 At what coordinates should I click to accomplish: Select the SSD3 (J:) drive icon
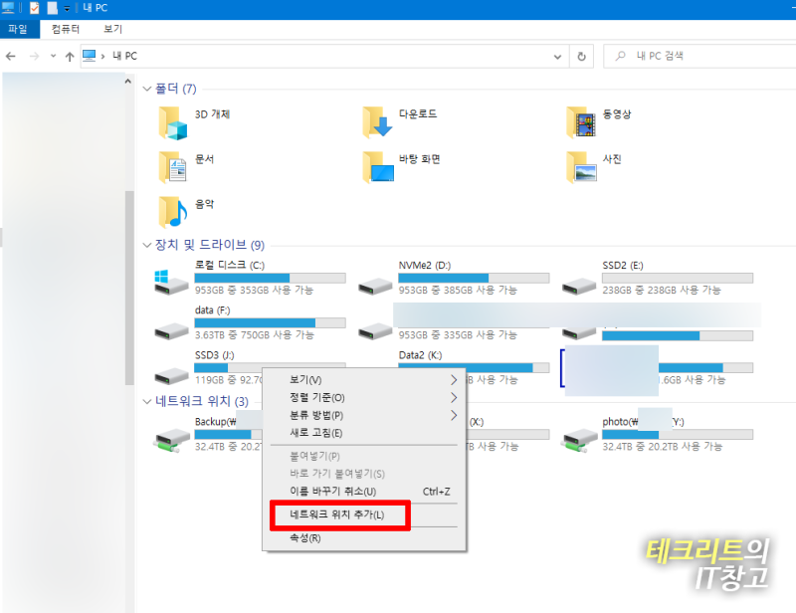tap(171, 376)
